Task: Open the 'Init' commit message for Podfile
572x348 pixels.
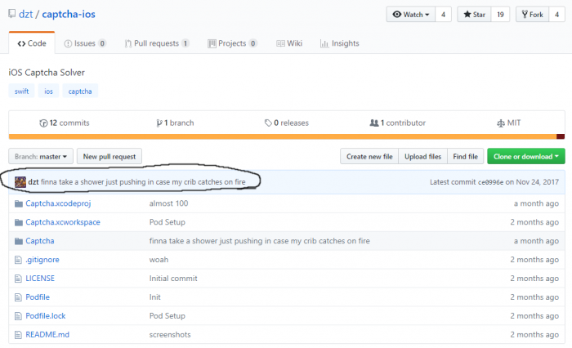Action: 154,297
